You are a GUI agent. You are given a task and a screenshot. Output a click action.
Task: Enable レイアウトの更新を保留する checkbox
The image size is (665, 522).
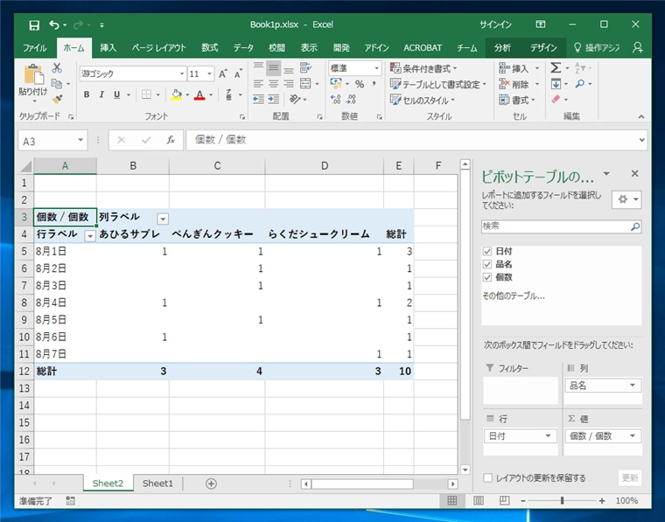pyautogui.click(x=487, y=478)
